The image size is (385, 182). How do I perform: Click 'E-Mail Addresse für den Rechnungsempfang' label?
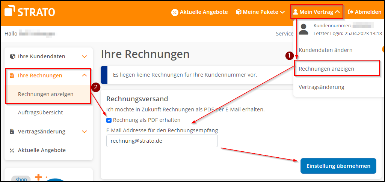pyautogui.click(x=162, y=130)
